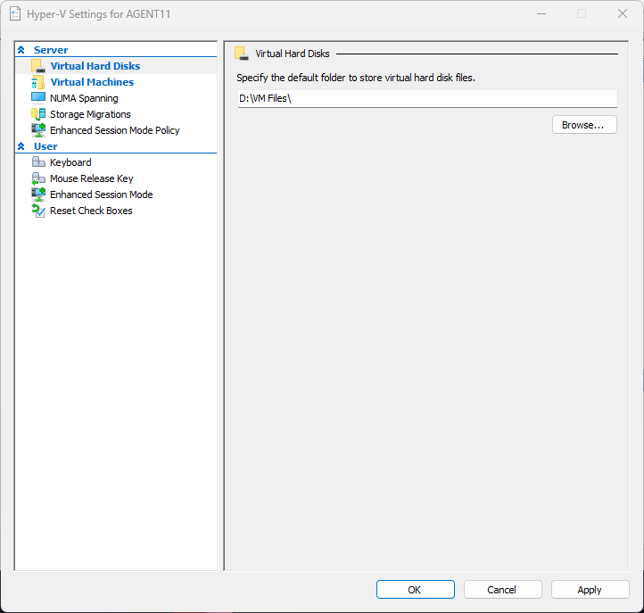Screen dimensions: 644x613
Task: Click the NUMA Spanning monitor icon
Action: (x=37, y=98)
